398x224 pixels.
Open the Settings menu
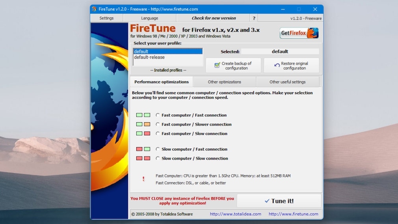pos(106,18)
